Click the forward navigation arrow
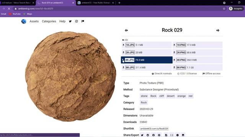 [x=3, y=9]
